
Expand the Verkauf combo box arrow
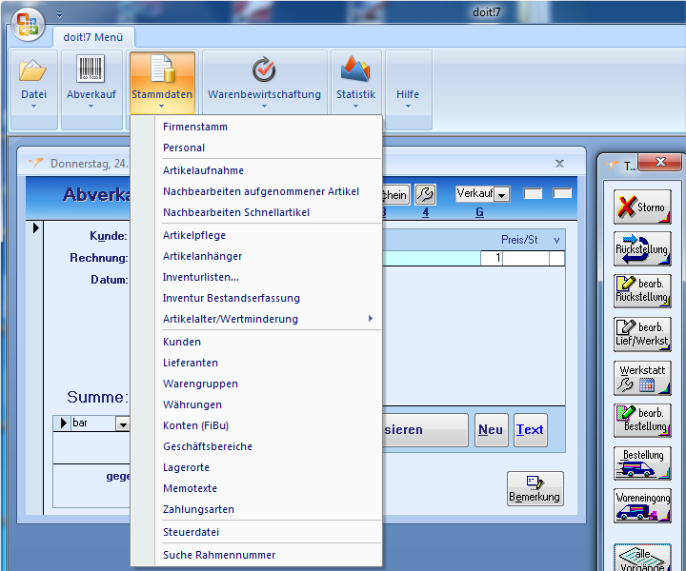click(x=502, y=194)
